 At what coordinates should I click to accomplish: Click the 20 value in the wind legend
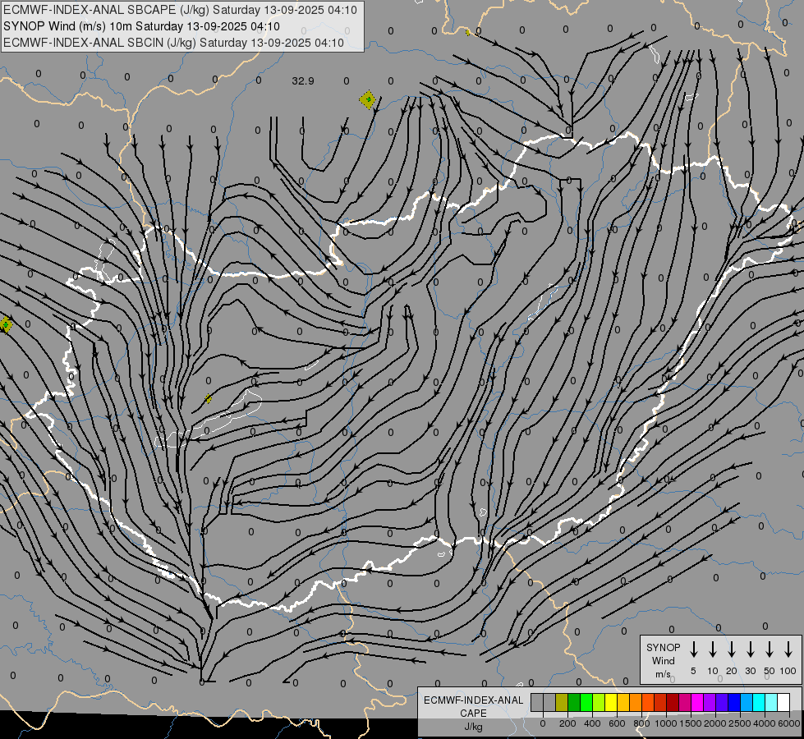732,671
